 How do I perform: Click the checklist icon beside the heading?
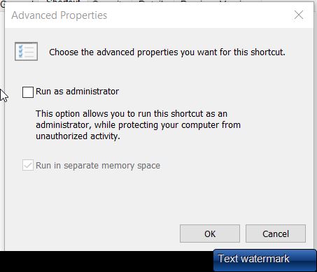tap(26, 51)
